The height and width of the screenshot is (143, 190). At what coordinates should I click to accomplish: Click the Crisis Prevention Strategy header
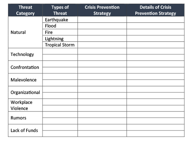102,10
